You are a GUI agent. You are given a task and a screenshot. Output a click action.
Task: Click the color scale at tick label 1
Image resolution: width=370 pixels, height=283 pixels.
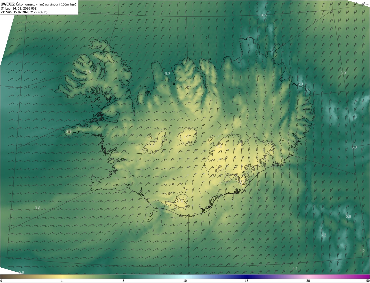click(62, 281)
